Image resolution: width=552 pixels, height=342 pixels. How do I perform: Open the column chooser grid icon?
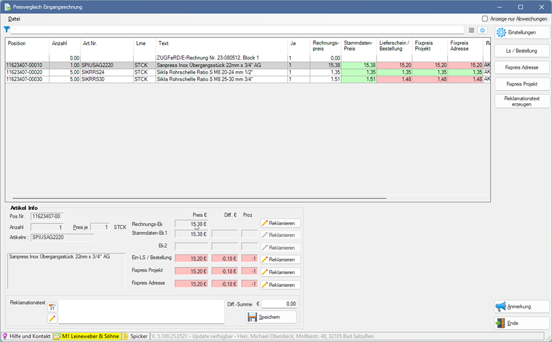[x=471, y=30]
